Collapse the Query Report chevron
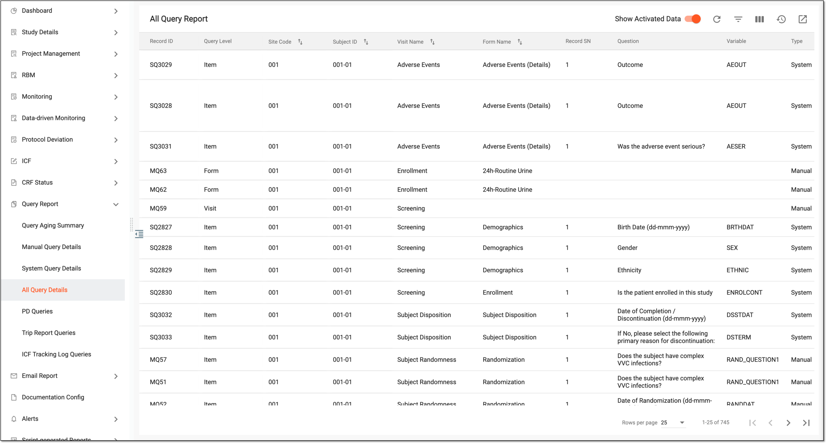Image resolution: width=826 pixels, height=443 pixels. [116, 204]
